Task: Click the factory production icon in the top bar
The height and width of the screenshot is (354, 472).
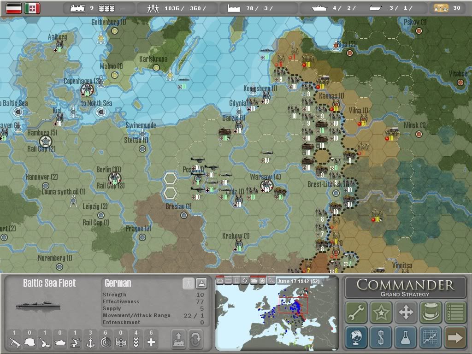Action: pyautogui.click(x=234, y=8)
